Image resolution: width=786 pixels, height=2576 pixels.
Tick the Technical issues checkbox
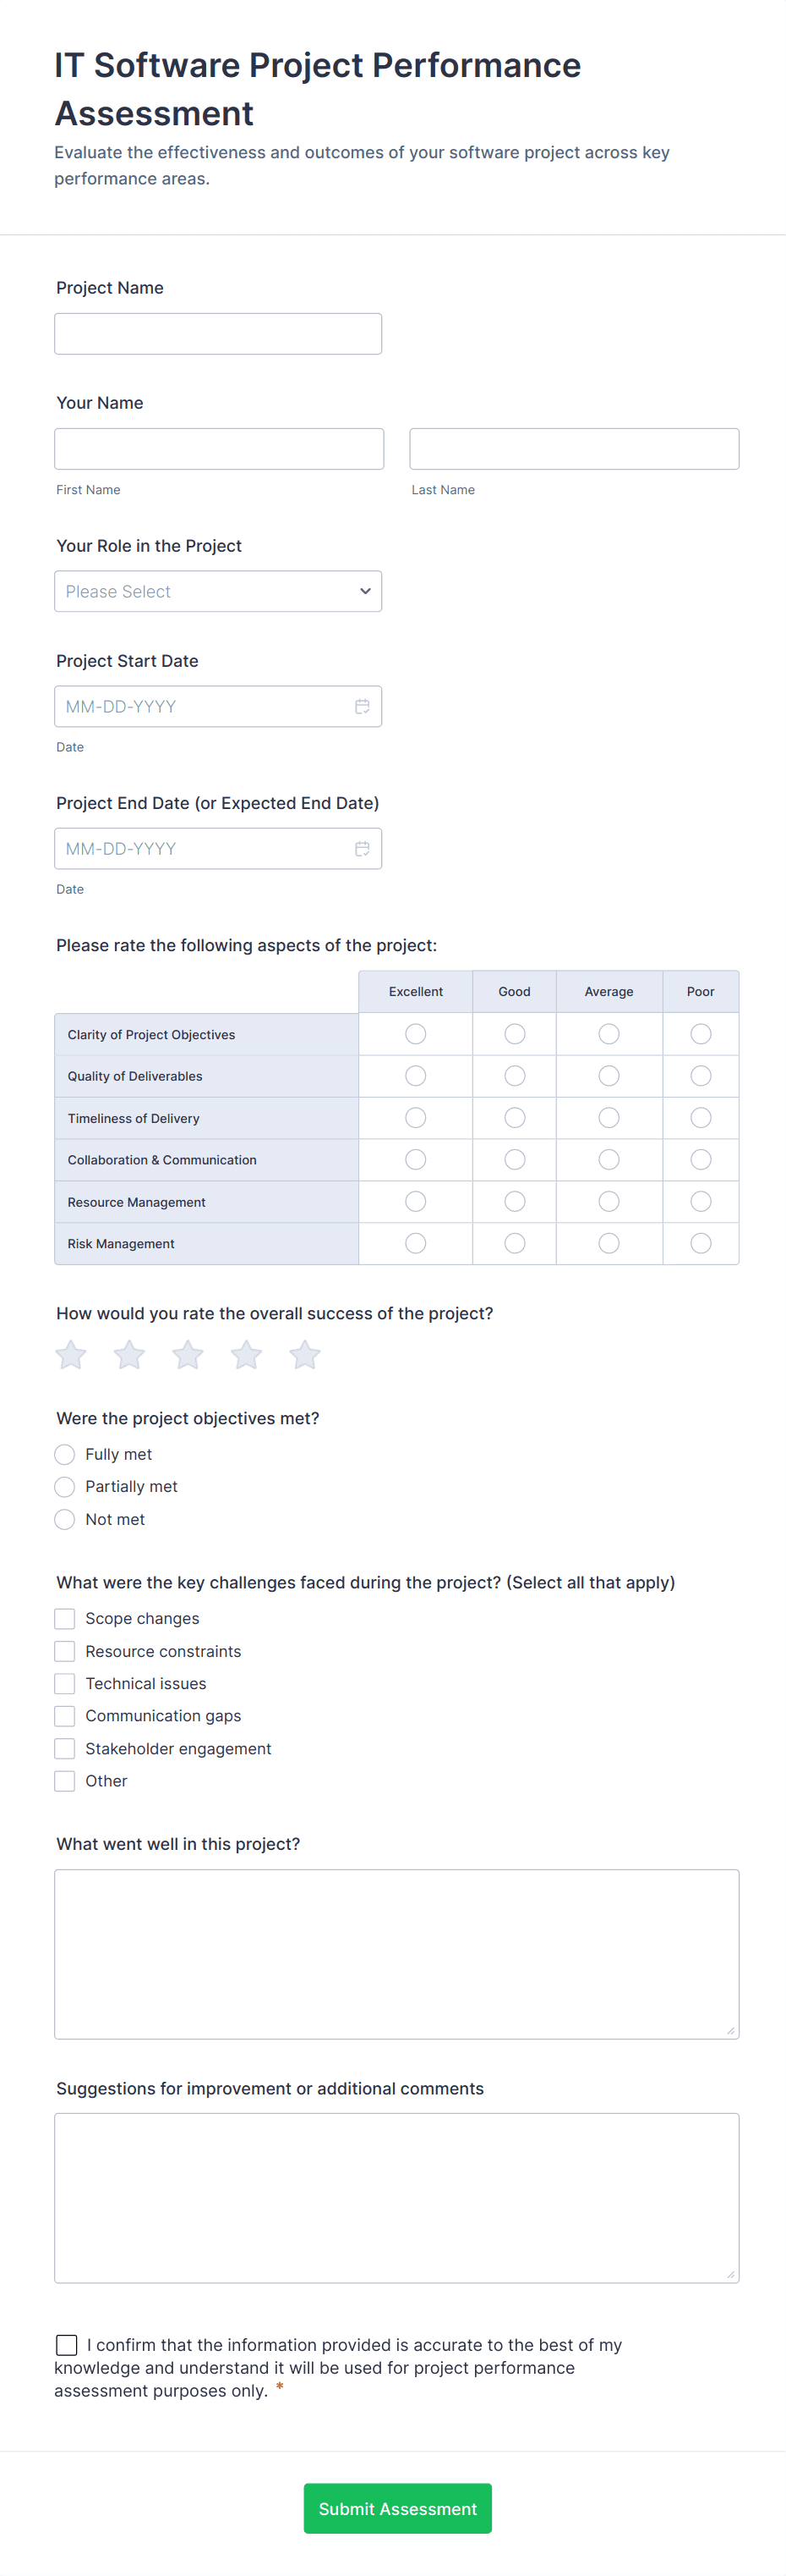tap(65, 1683)
